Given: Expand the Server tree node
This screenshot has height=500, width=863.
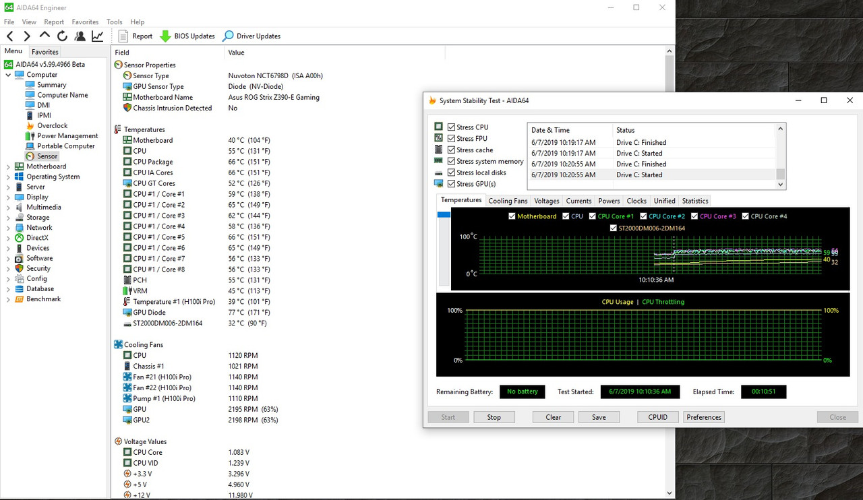Looking at the screenshot, I should (8, 187).
